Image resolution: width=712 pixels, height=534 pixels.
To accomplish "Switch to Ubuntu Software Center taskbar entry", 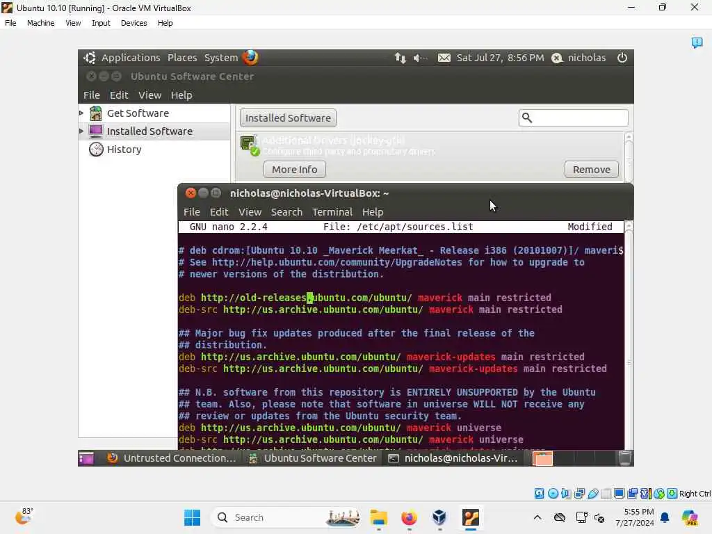I will [x=314, y=458].
